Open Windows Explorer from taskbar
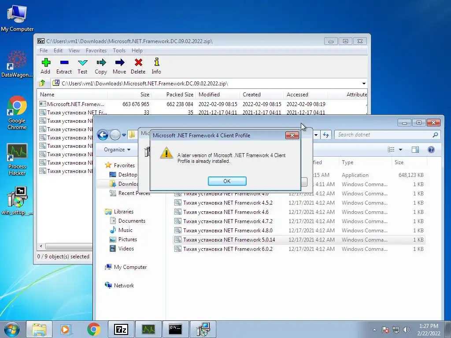This screenshot has height=338, width=451. [x=39, y=329]
